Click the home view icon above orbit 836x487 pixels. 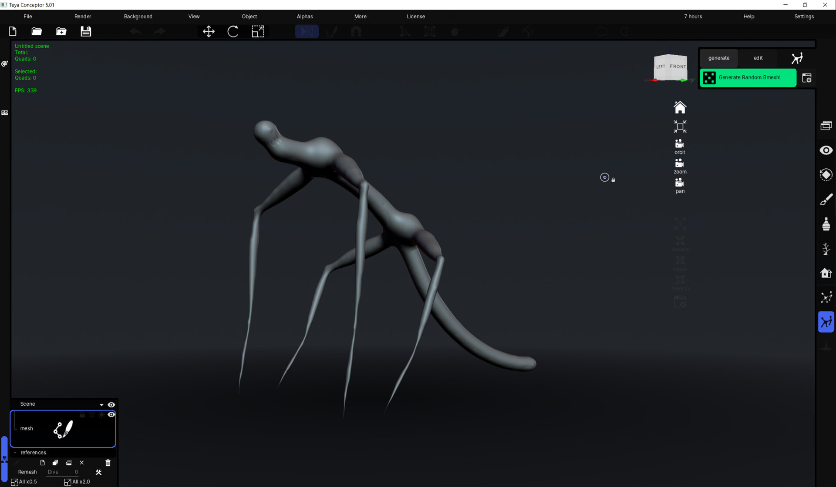click(680, 107)
